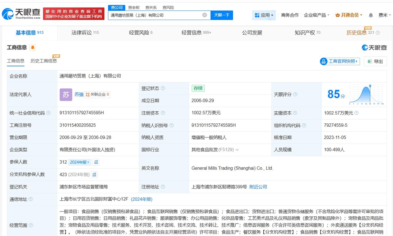The width and height of the screenshot is (393, 236).
Task: Switch to 经营风险 tab
Action: [141, 33]
